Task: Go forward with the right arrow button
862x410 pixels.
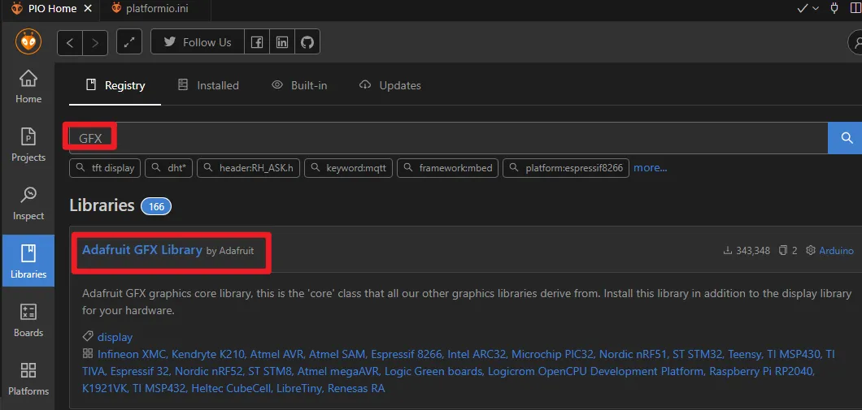Action: pyautogui.click(x=95, y=42)
